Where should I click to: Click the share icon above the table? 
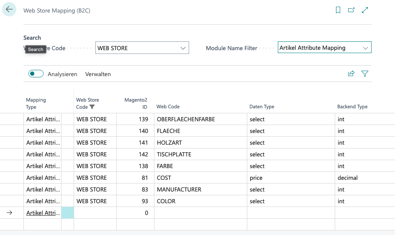click(x=351, y=74)
